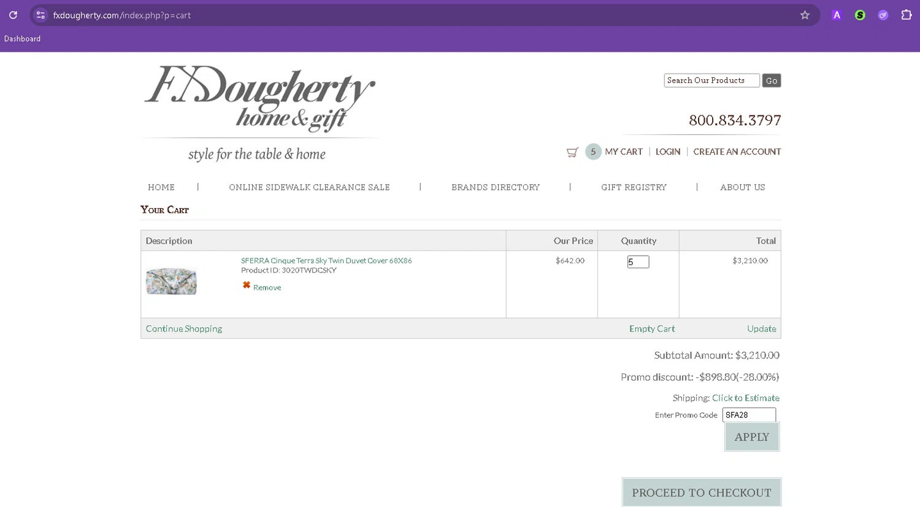
Task: Open SFERRA Cinque Terra Sky Duvet Cover link
Action: click(326, 261)
